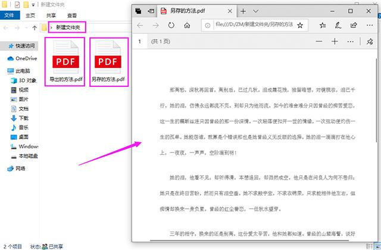Select 新建文件夹 in the address breadcrumb

[68, 27]
